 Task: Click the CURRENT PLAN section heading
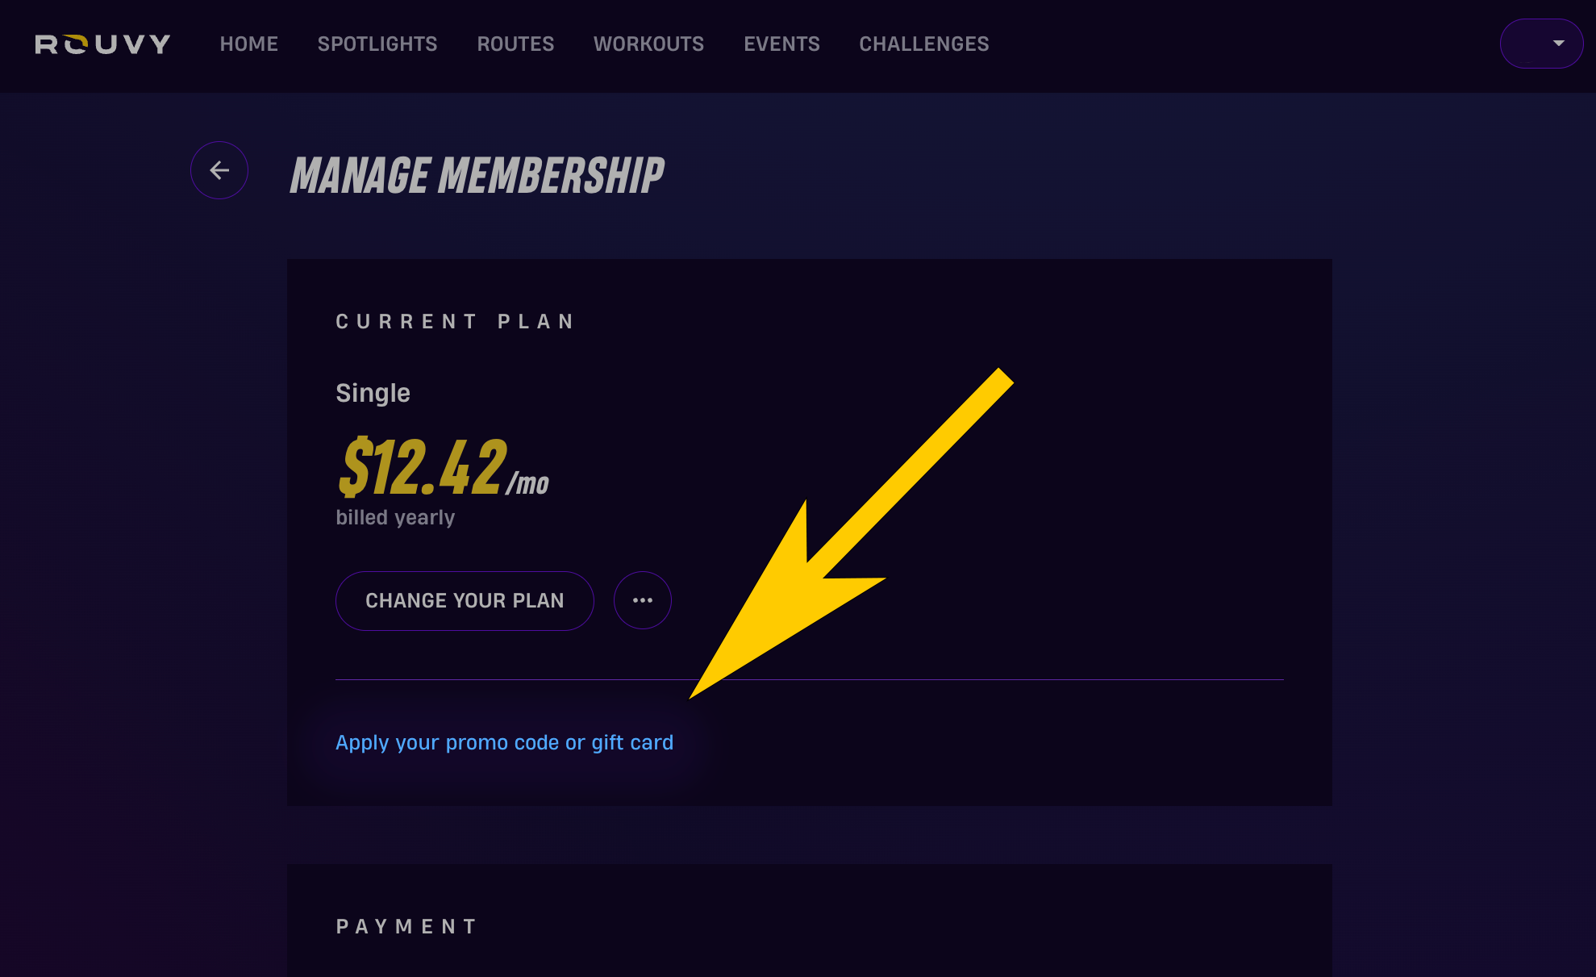pyautogui.click(x=455, y=322)
